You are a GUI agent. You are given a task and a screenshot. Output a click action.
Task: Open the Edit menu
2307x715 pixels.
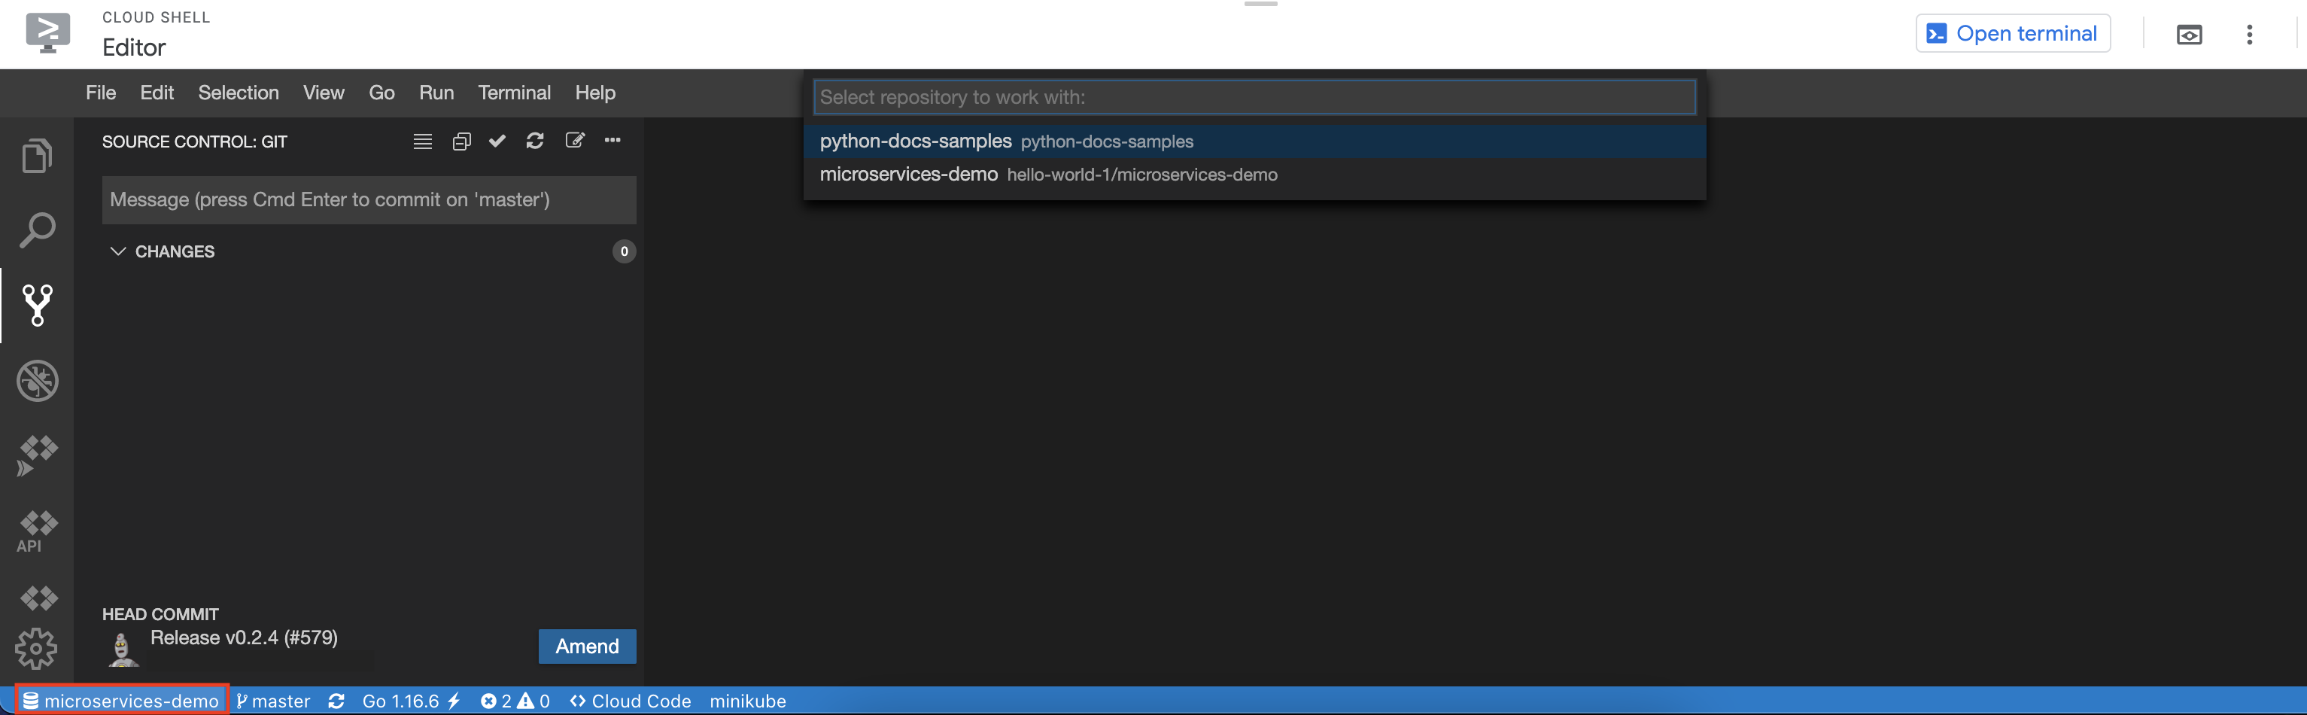click(x=157, y=93)
